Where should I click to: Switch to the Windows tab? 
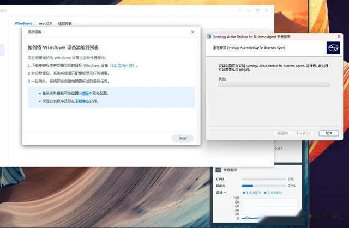coord(23,23)
